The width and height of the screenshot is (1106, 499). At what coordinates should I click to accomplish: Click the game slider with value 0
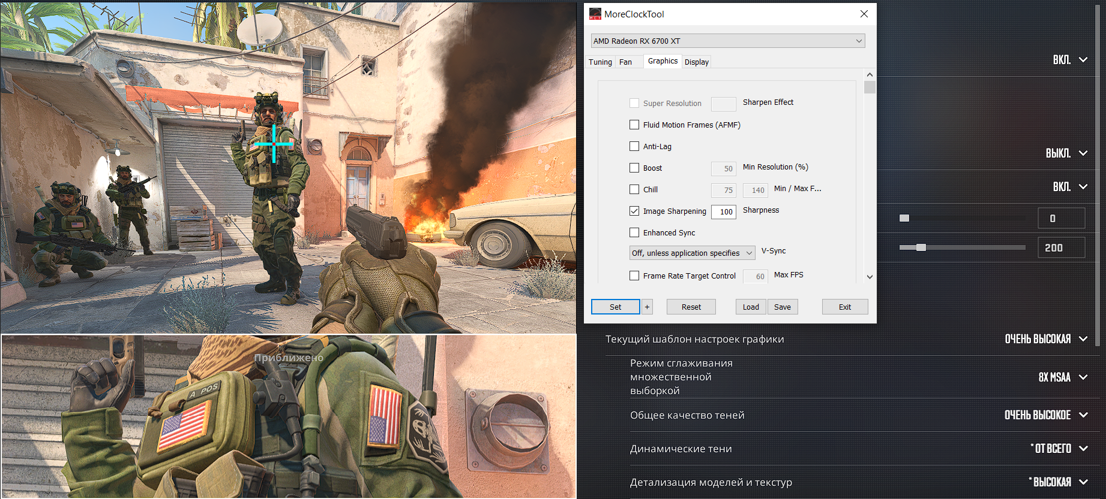963,218
